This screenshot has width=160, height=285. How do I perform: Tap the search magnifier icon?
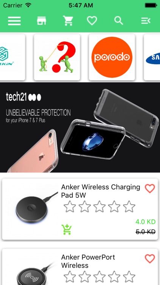point(119,21)
